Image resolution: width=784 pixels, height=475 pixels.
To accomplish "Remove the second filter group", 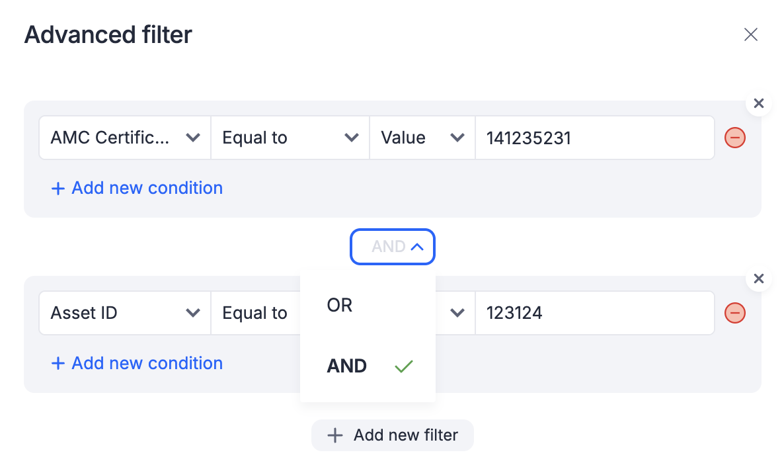I will (758, 279).
